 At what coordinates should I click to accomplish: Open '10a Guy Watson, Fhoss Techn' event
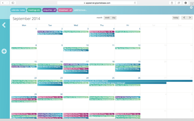[x=76, y=48]
